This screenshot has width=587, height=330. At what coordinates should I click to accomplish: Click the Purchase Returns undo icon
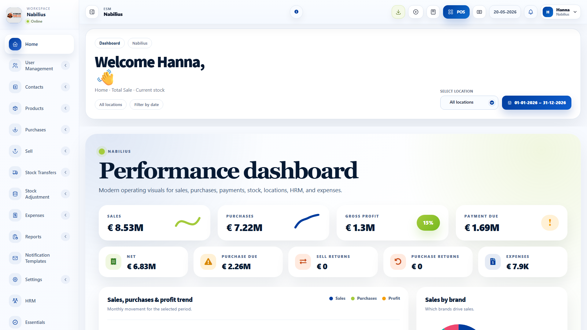[x=398, y=262]
